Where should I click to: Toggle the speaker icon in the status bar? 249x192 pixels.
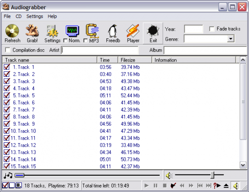tap(236, 186)
